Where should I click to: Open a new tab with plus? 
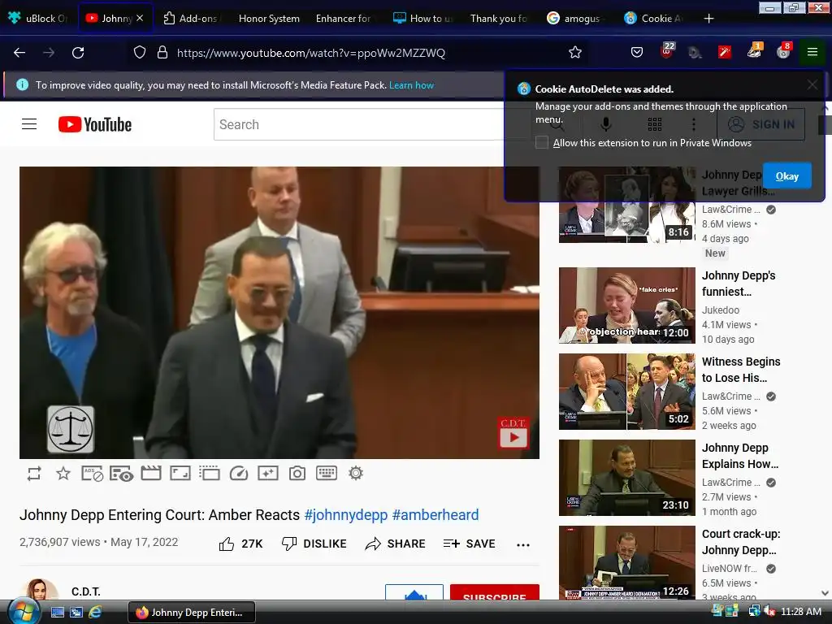coord(708,19)
